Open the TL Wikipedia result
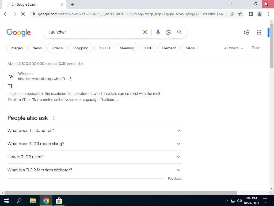This screenshot has height=206, width=274. tap(10, 86)
